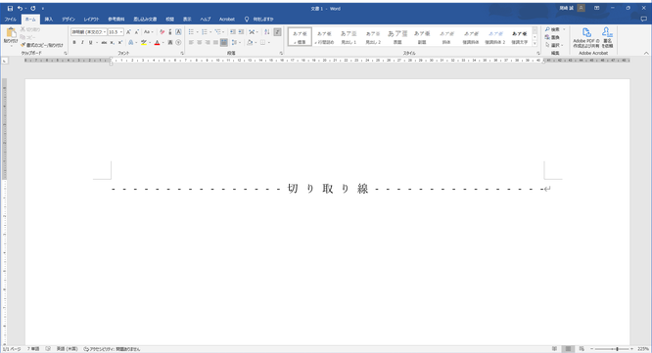Open the 差し込み文書 (Mailings) tab
Image resolution: width=652 pixels, height=353 pixels.
coord(145,20)
